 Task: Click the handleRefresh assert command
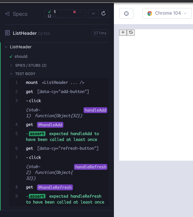[x=59, y=199]
